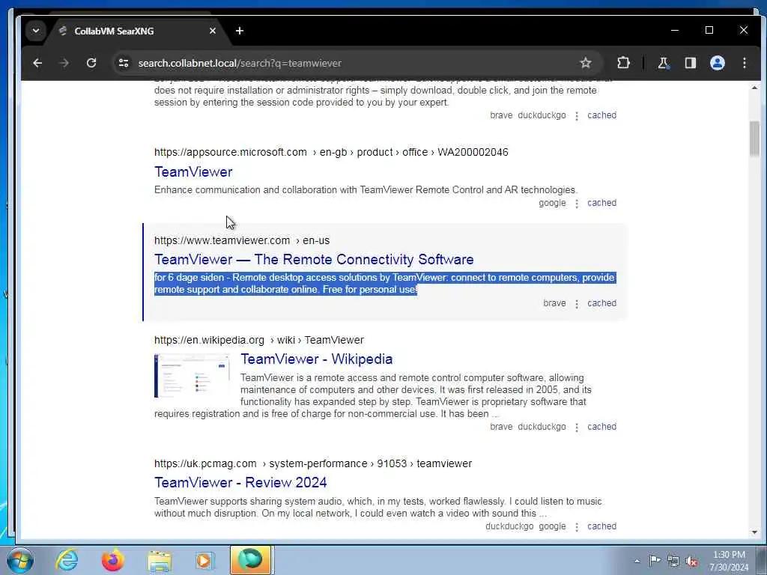
Task: Open the Extensions puzzle icon
Action: (x=623, y=63)
